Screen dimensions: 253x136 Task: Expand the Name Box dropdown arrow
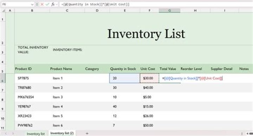pyautogui.click(x=32, y=5)
